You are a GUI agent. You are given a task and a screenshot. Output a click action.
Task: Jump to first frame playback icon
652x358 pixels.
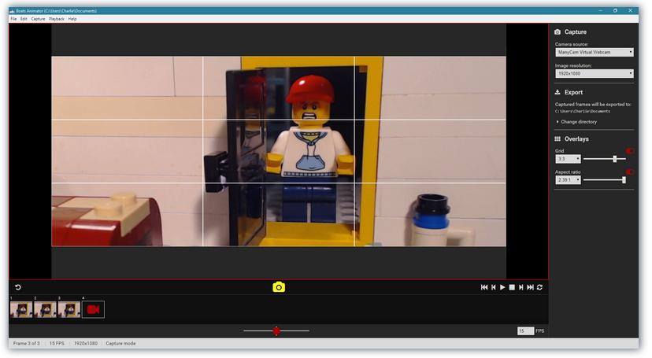[484, 287]
